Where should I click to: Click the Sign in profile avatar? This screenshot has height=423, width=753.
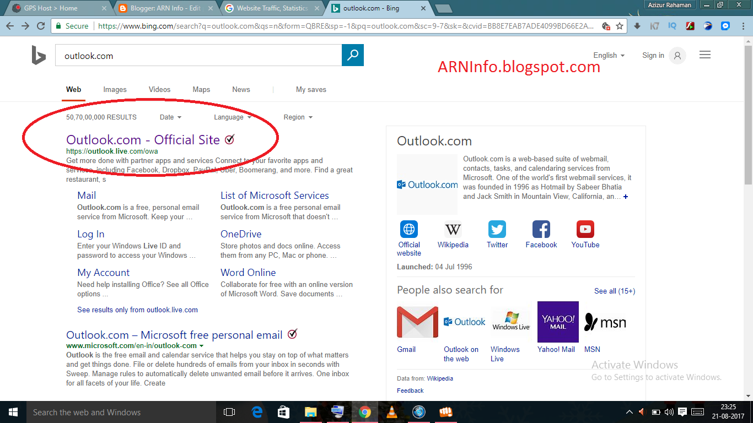[x=677, y=56]
